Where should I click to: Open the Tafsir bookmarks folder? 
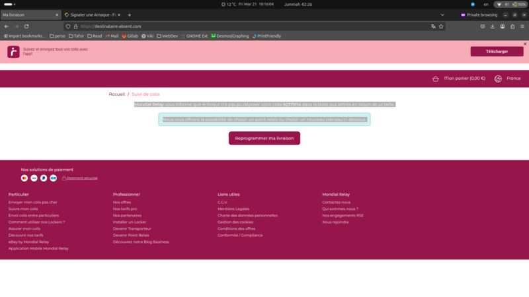coord(76,36)
